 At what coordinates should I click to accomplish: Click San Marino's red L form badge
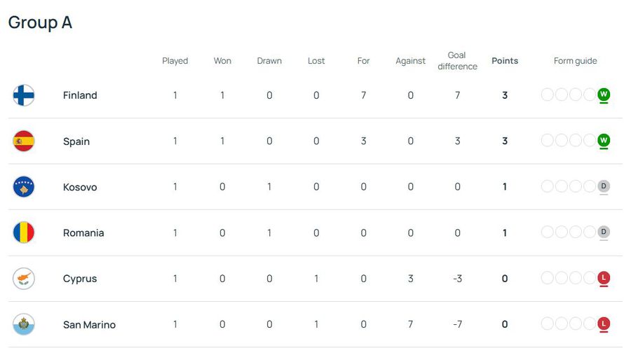click(x=603, y=324)
